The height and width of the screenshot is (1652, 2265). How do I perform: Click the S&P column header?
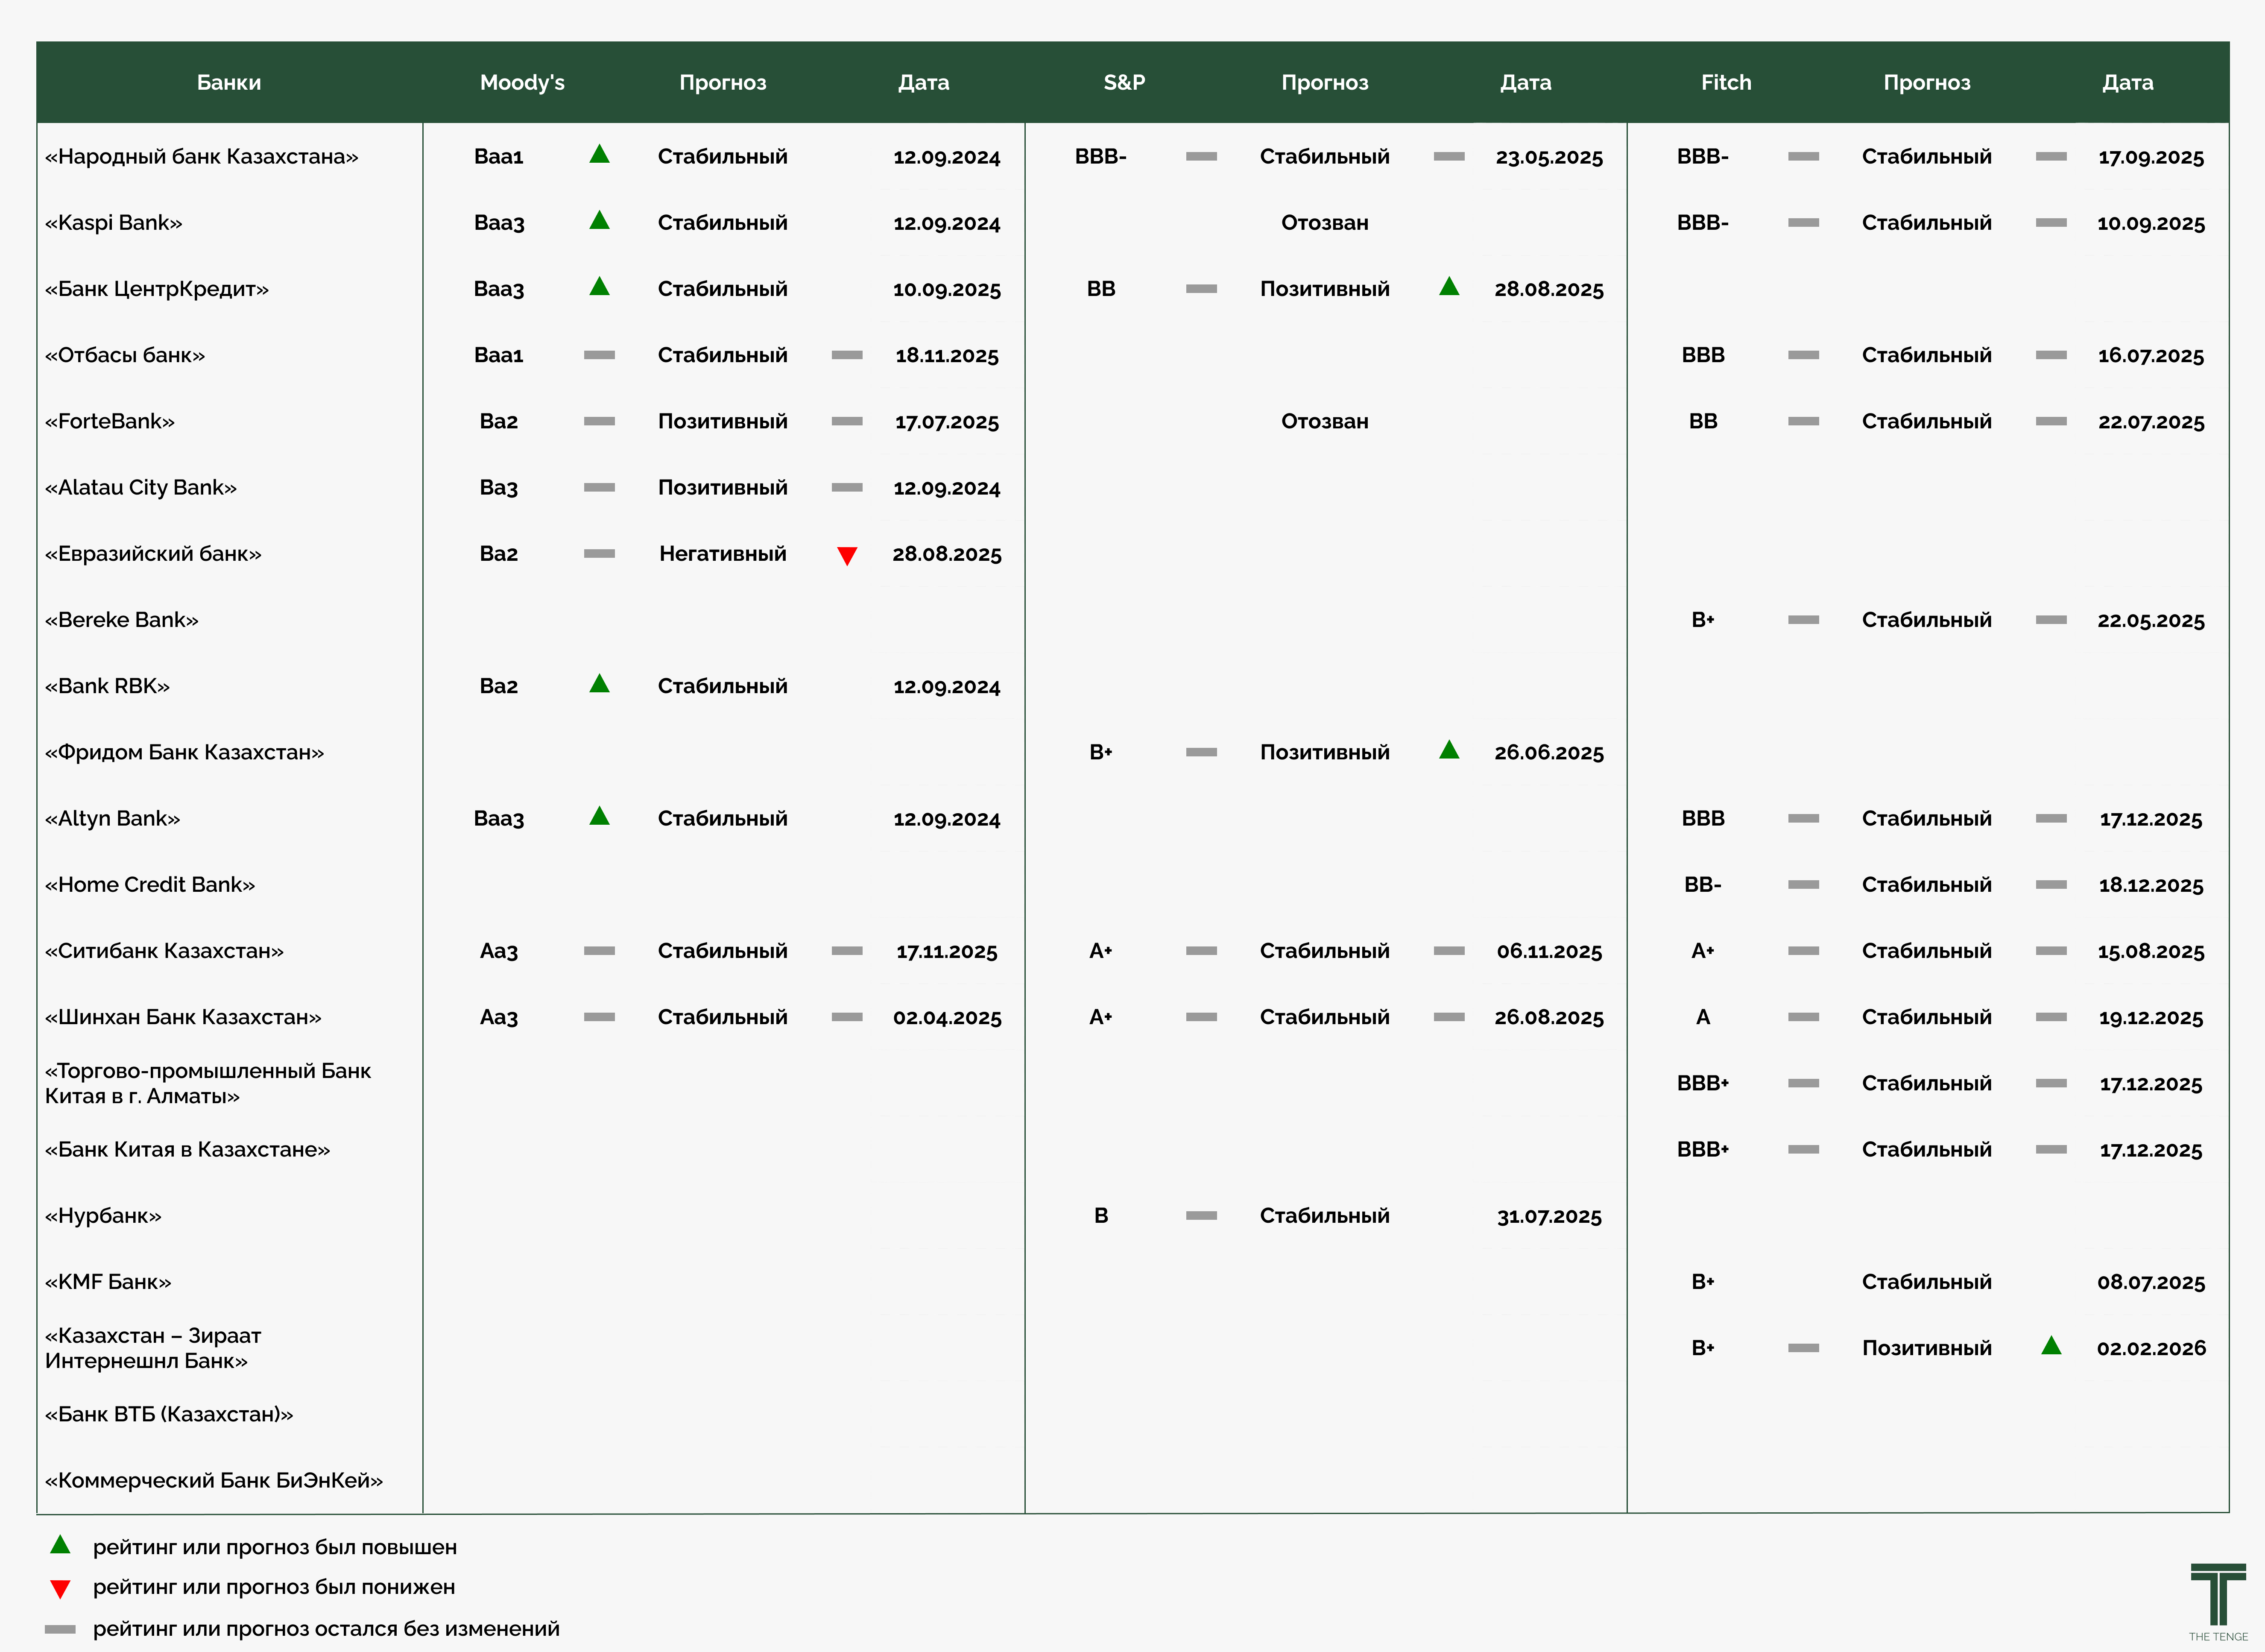point(1124,82)
